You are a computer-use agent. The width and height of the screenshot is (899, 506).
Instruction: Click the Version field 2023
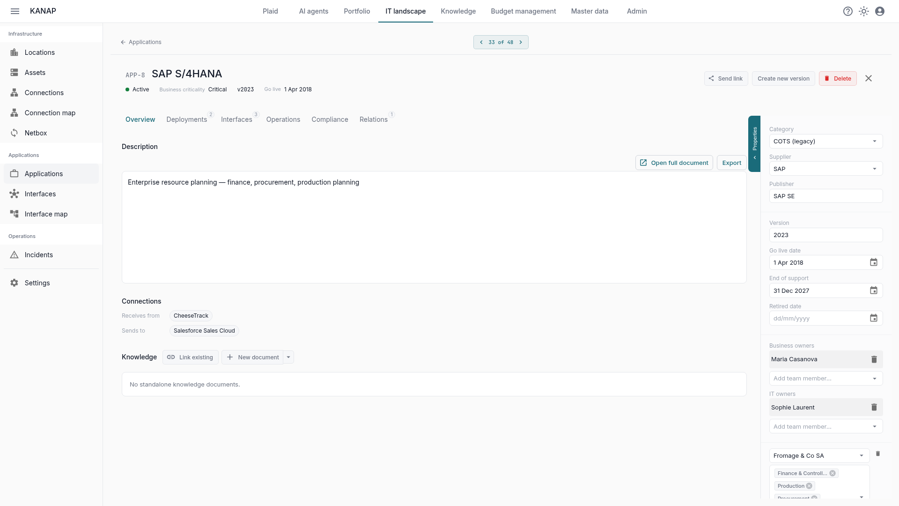[826, 235]
